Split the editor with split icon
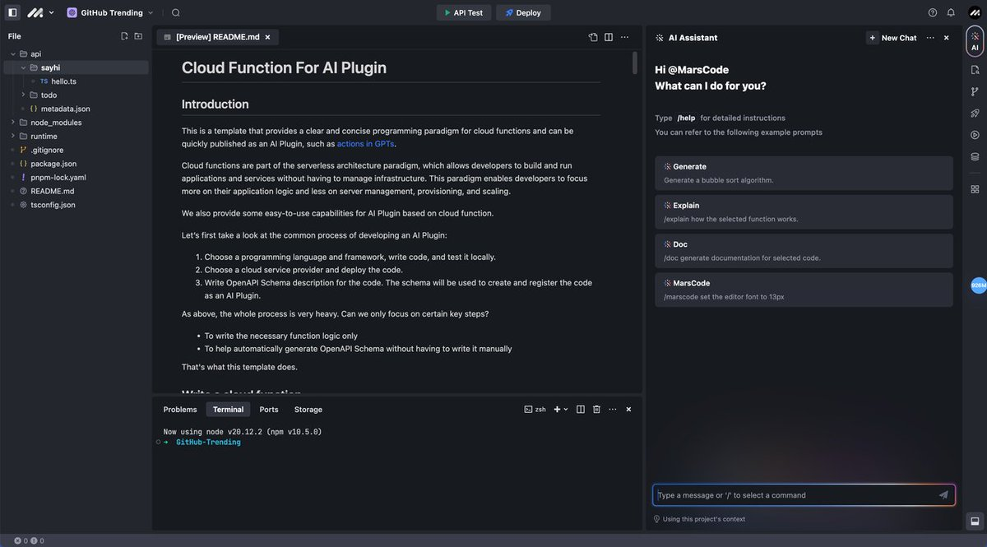 pos(609,37)
